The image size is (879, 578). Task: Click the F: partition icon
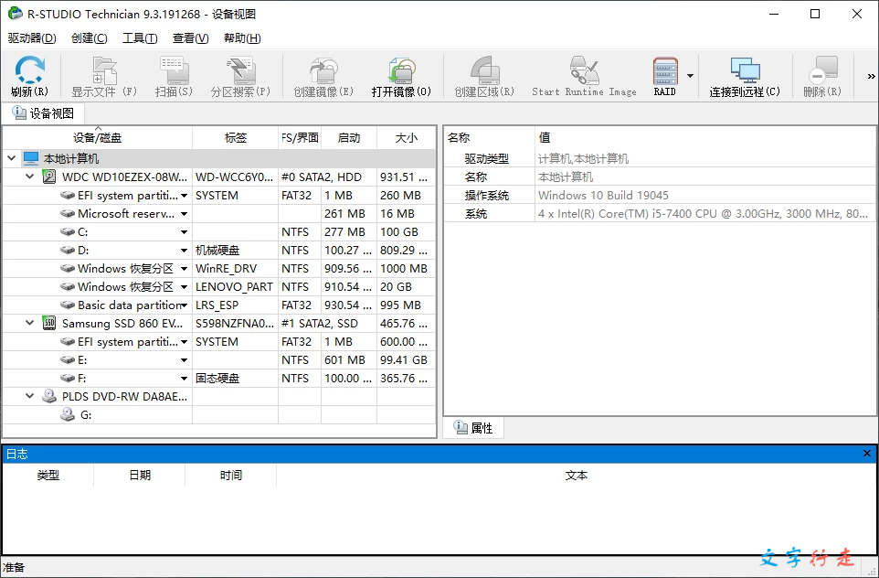click(x=68, y=379)
